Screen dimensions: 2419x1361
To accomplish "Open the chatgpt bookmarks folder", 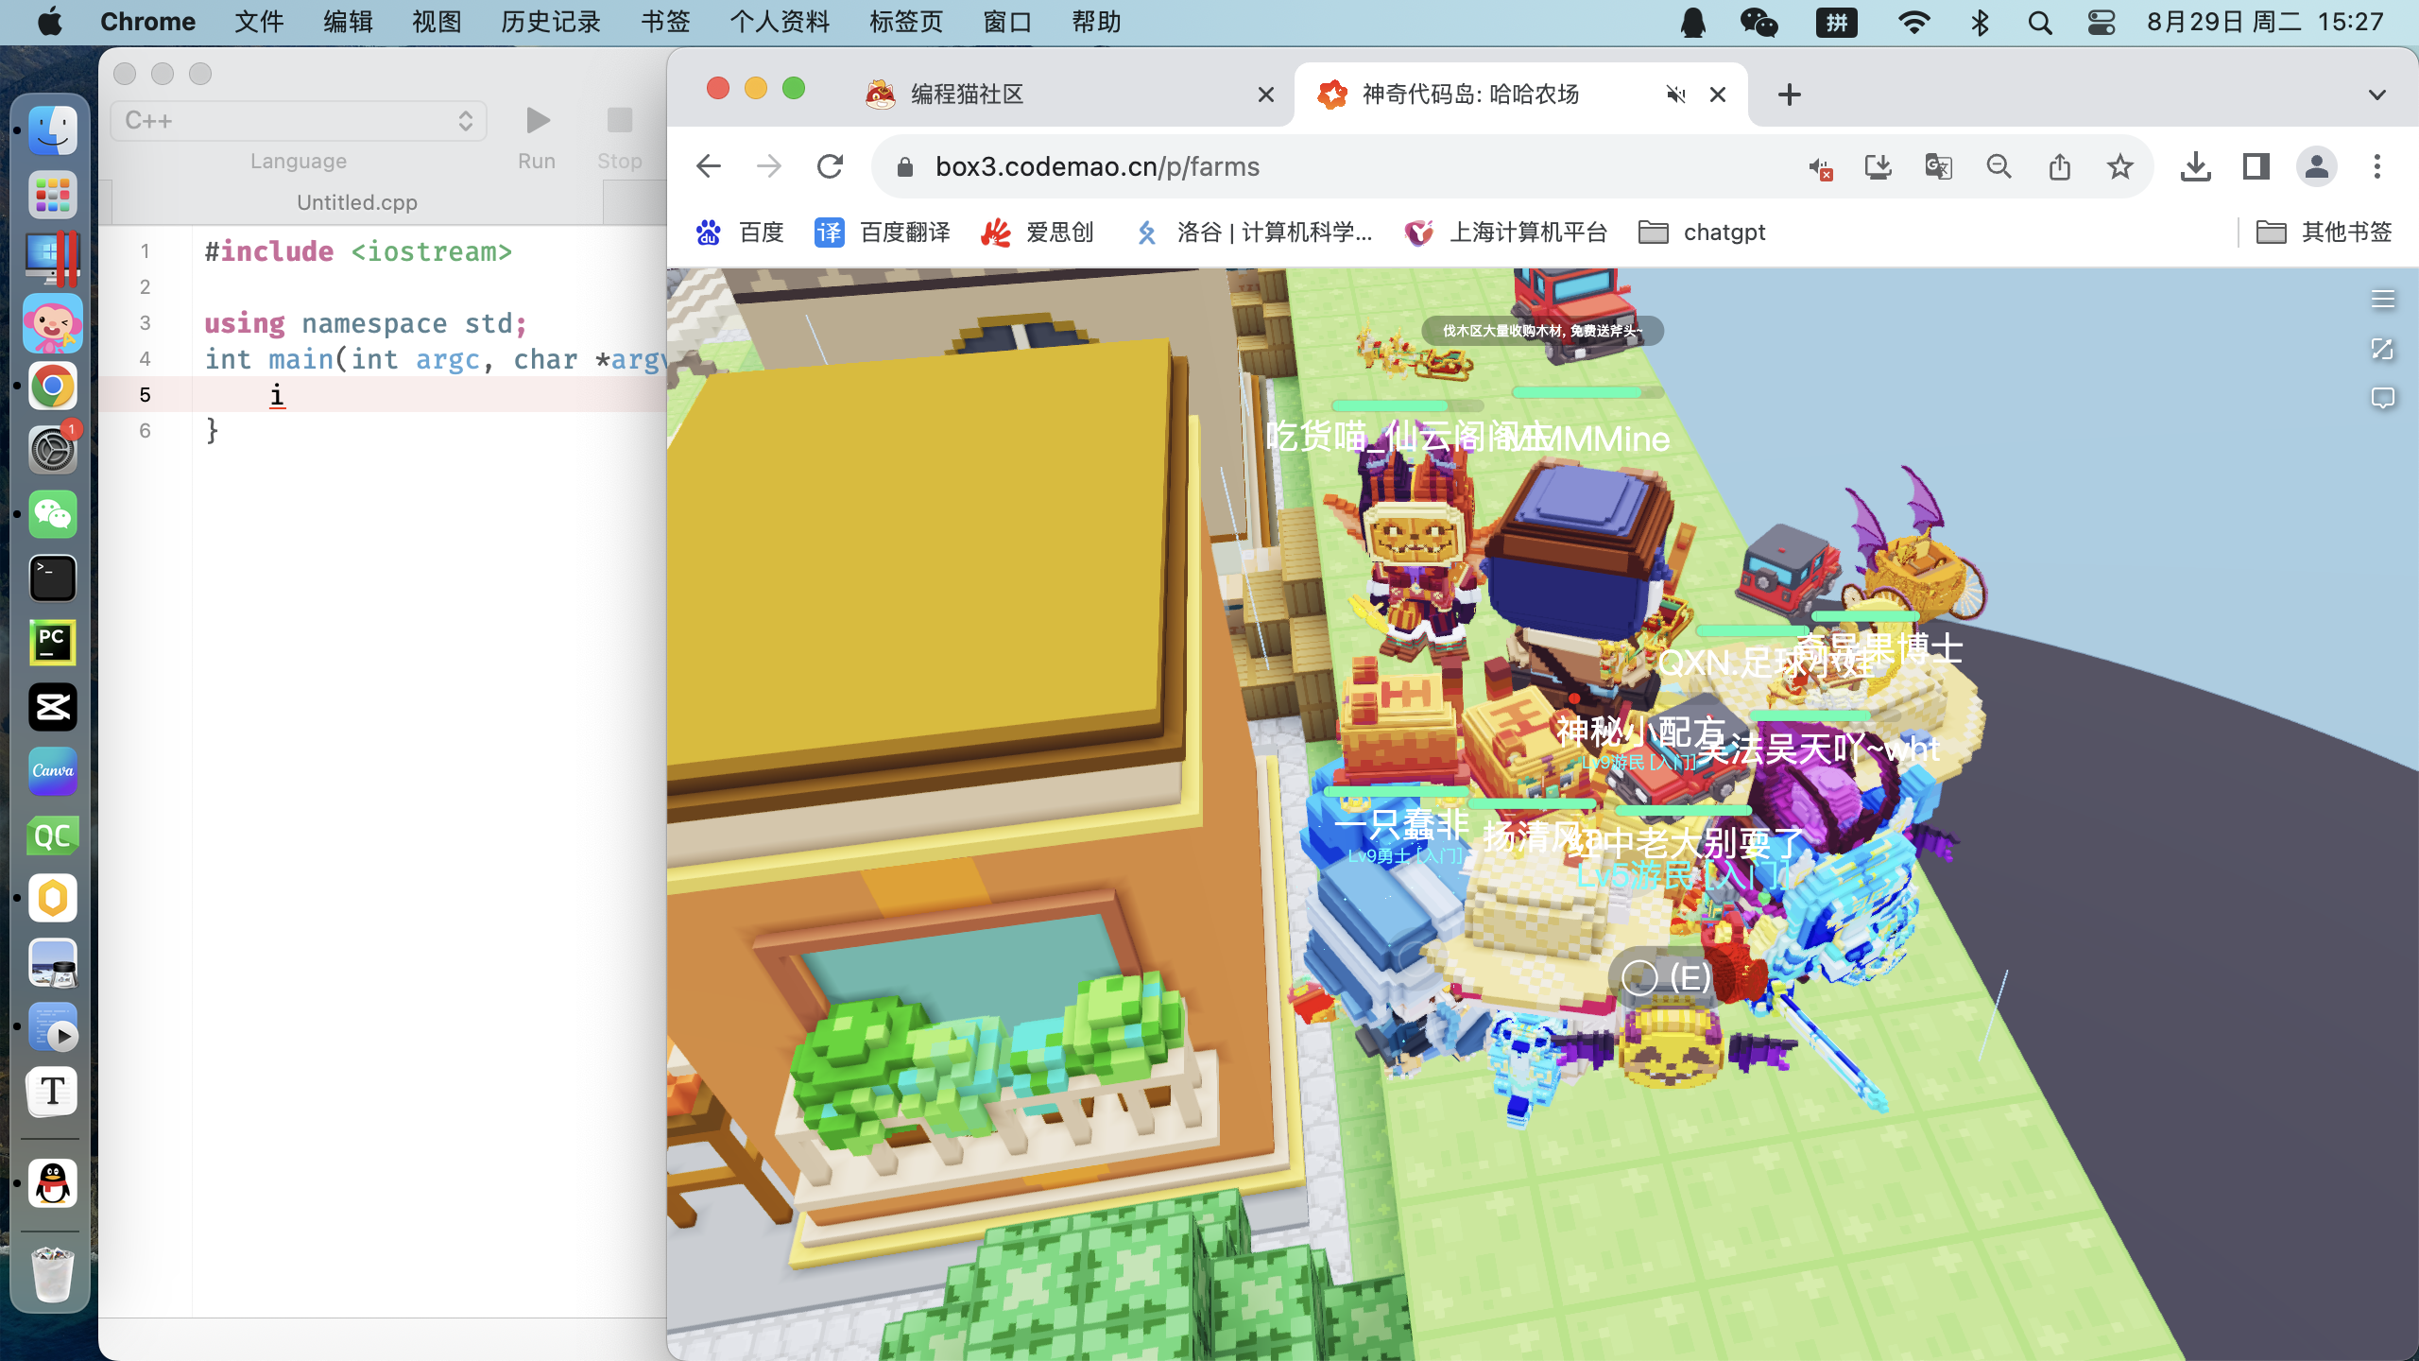I will 1702,233.
